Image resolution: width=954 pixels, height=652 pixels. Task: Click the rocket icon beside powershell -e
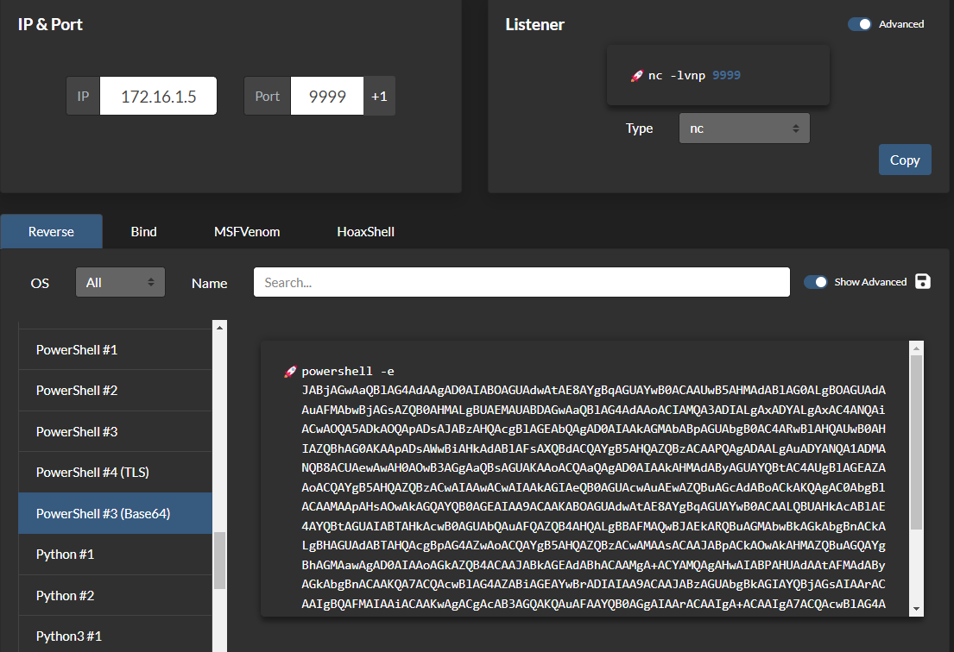[x=290, y=371]
